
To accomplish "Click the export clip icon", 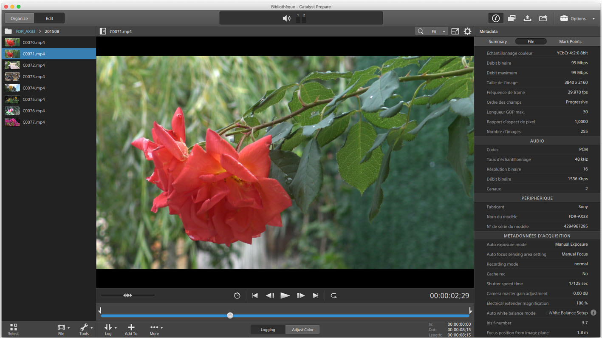I will coord(527,18).
